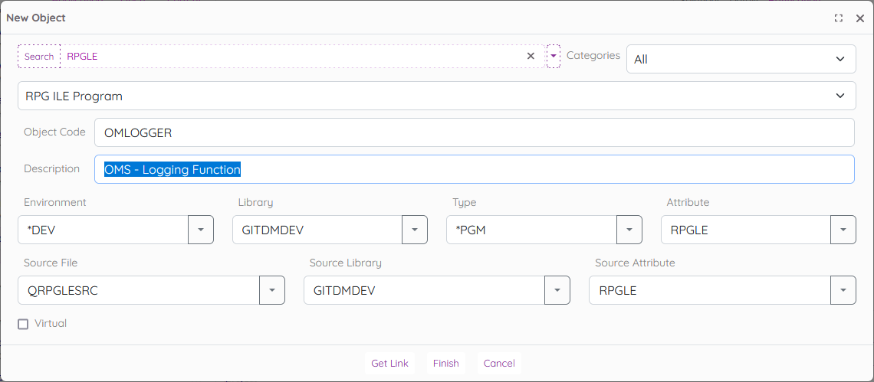Open the Source Library dropdown arrow

(557, 290)
